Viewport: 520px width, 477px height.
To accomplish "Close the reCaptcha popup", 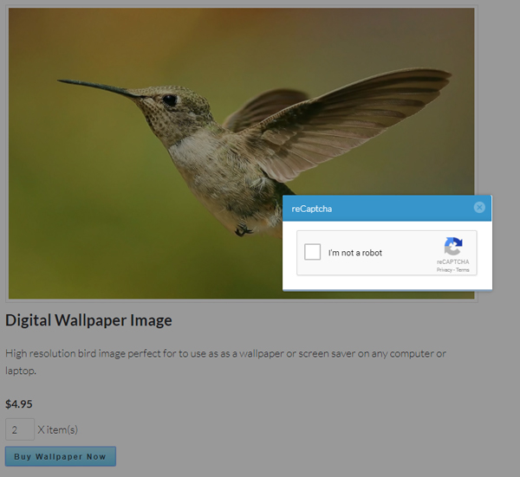I will point(479,208).
